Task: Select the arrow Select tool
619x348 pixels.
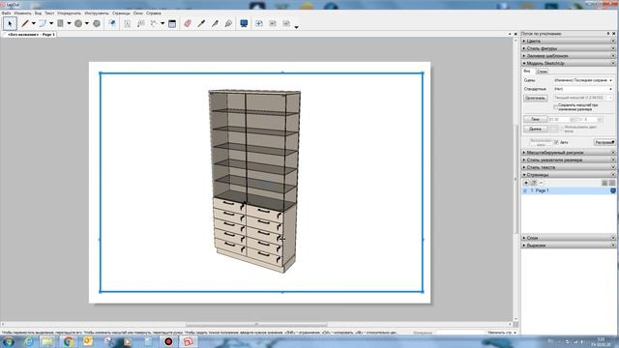Action: click(10, 23)
